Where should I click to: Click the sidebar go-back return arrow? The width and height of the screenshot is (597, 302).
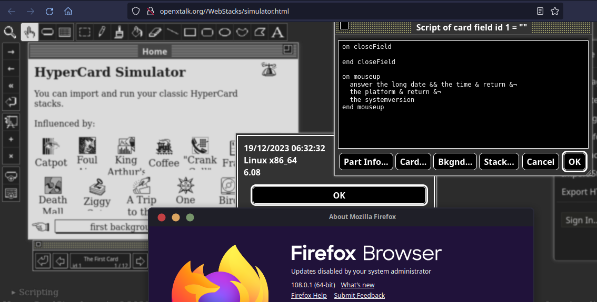[11, 102]
